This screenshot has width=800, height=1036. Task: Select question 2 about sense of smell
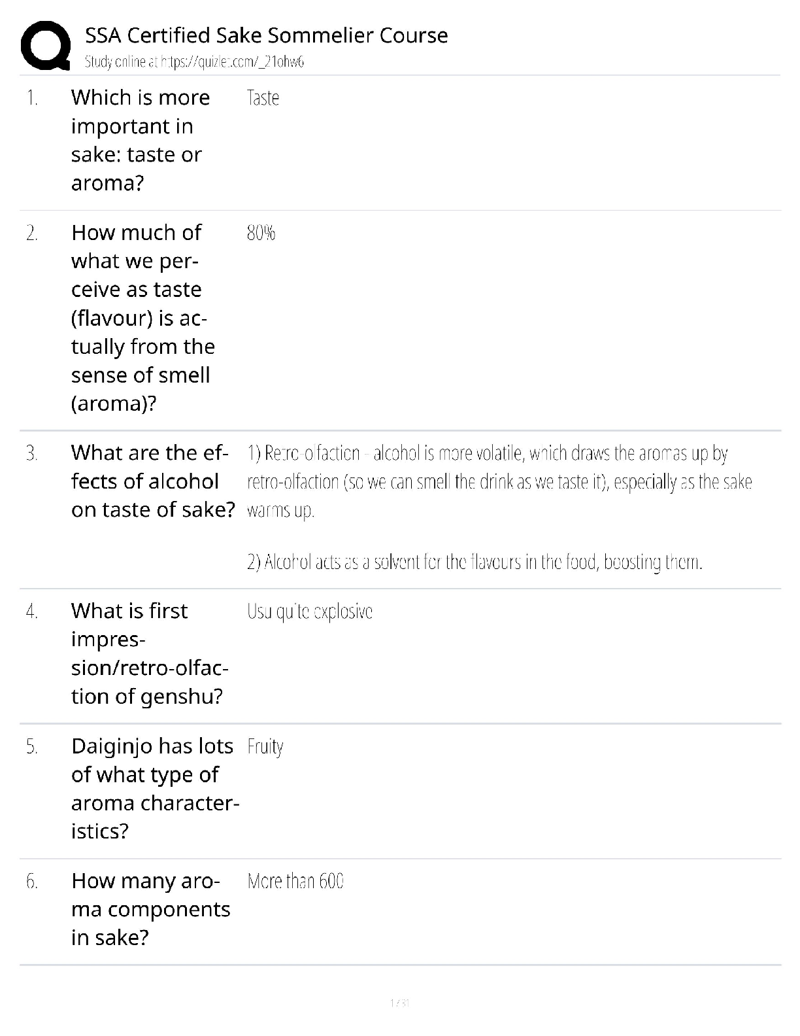tap(142, 318)
